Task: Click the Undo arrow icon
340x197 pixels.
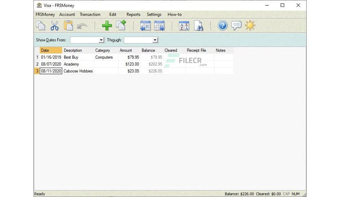Action: click(82, 26)
